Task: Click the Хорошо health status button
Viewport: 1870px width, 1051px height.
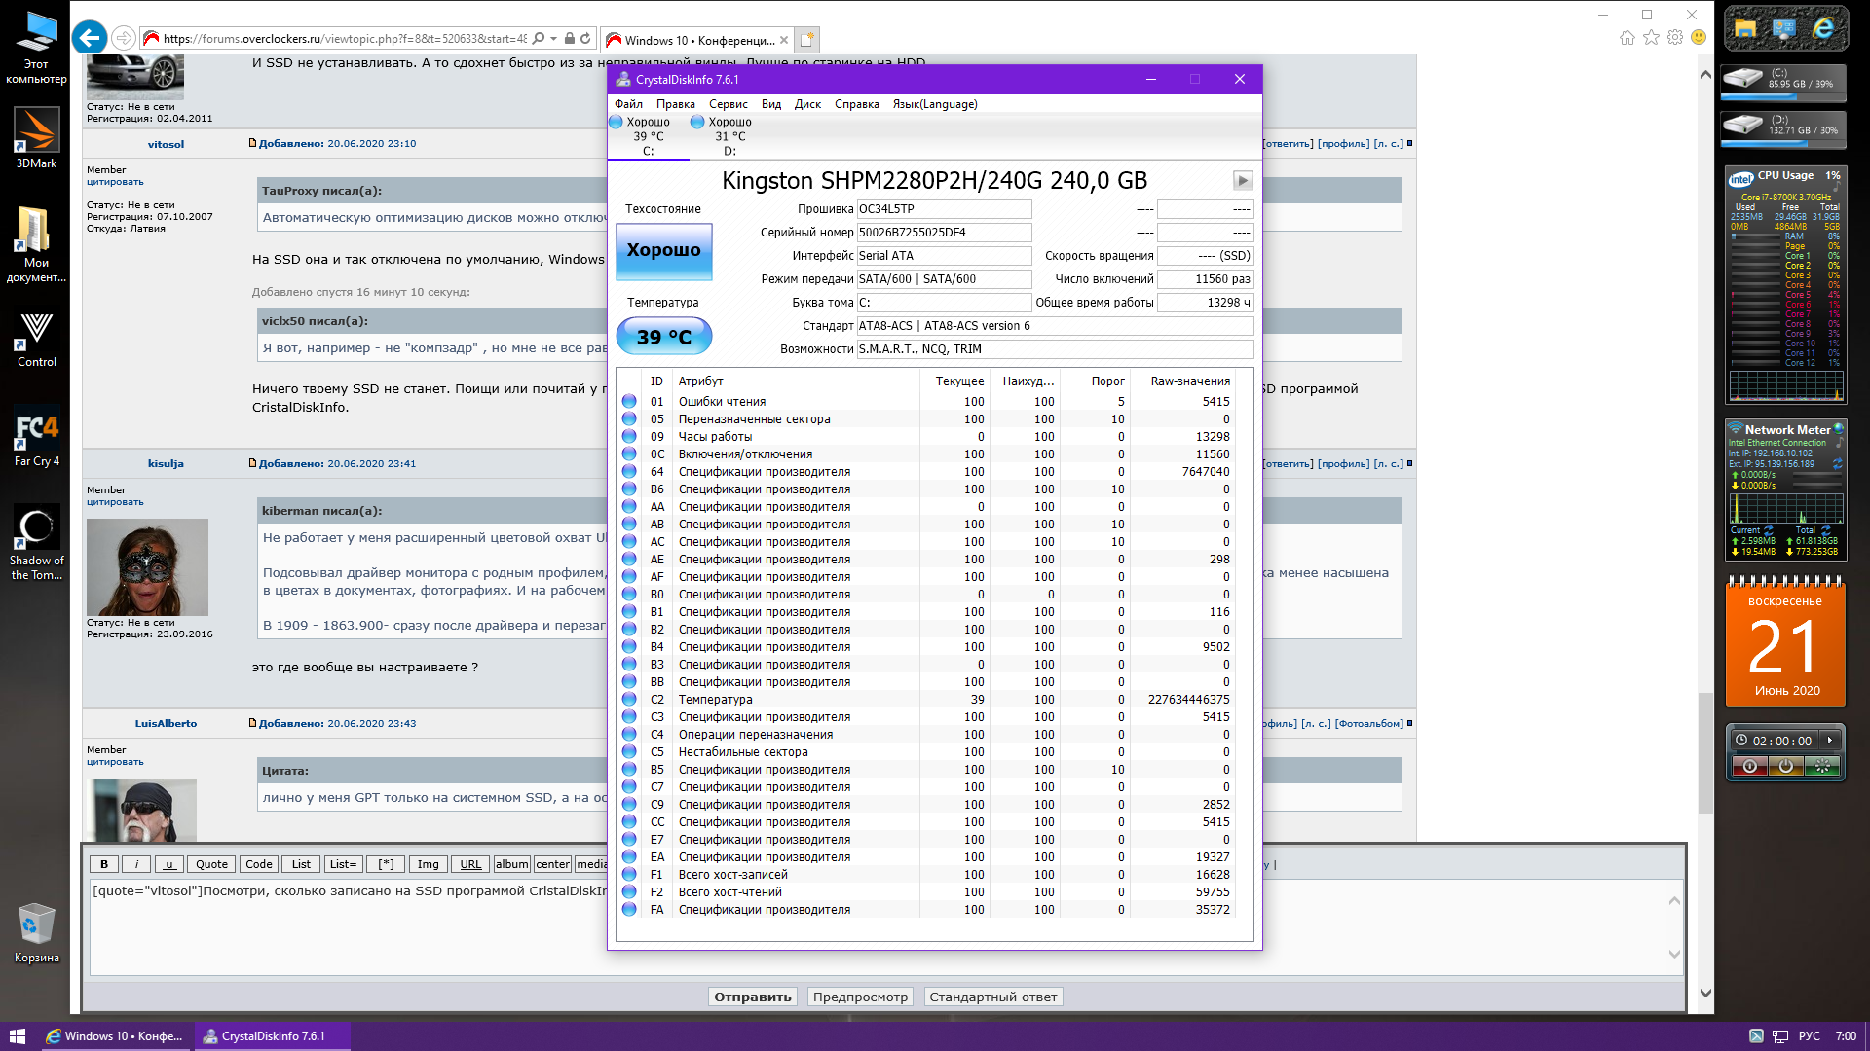Action: click(663, 250)
